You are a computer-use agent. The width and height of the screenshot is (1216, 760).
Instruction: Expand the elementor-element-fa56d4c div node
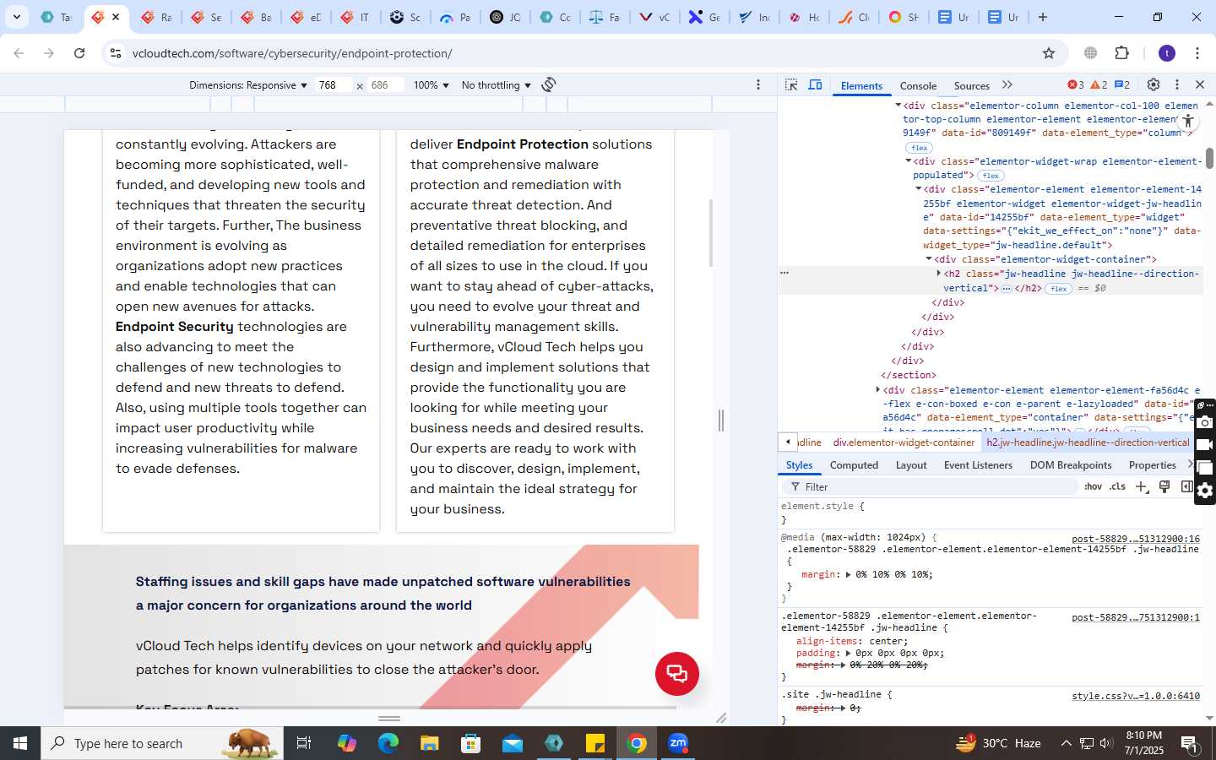(878, 390)
